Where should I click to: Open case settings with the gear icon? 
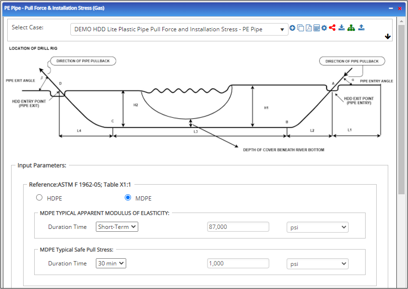point(324,27)
